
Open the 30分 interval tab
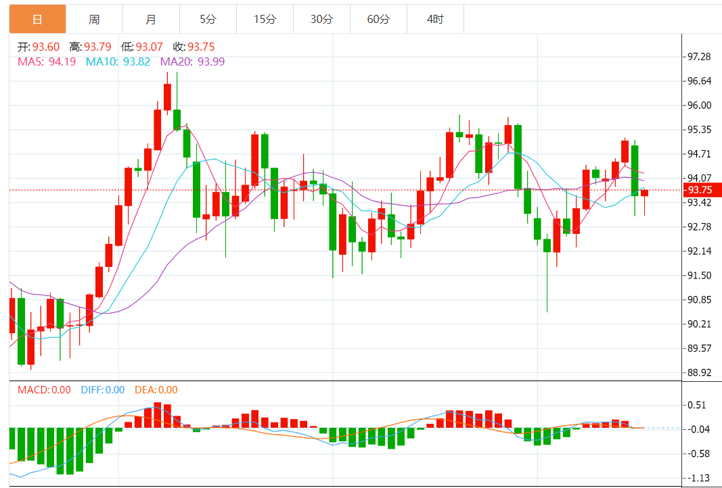(x=322, y=19)
